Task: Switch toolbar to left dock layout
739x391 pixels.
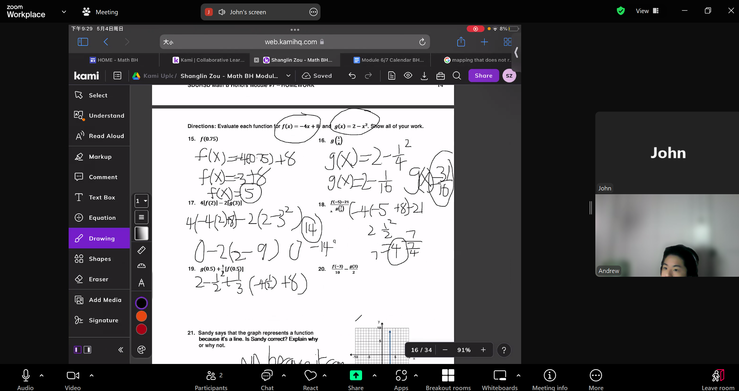Action: click(x=78, y=350)
